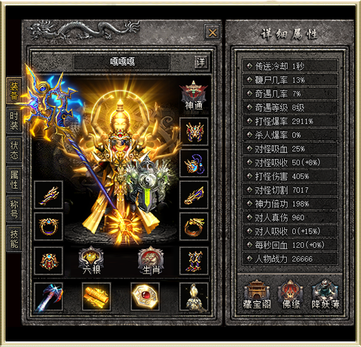Select the red gem medal slot

[145, 296]
